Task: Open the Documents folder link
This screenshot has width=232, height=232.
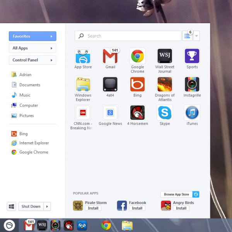Action: (30, 85)
